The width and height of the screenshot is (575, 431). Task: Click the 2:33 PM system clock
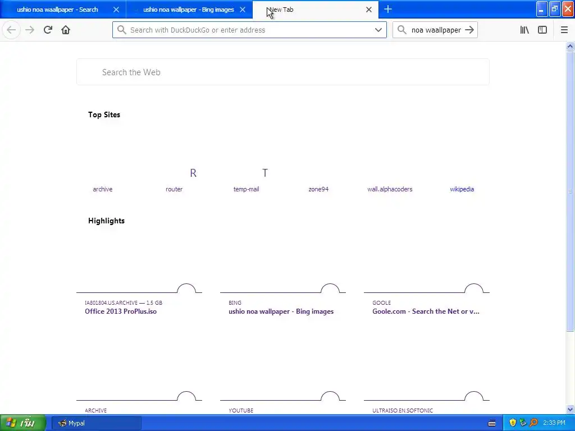[x=554, y=423]
